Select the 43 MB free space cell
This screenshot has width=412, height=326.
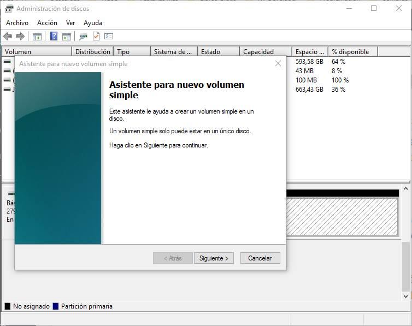(x=304, y=71)
